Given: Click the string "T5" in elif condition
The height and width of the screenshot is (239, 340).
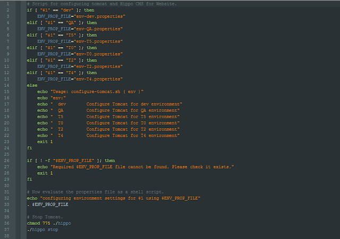Looking at the screenshot, I should coord(71,35).
